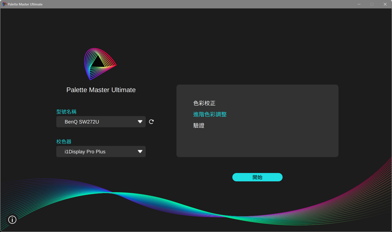The height and width of the screenshot is (232, 392).
Task: Click the app icon in the title bar
Action: click(x=4, y=4)
